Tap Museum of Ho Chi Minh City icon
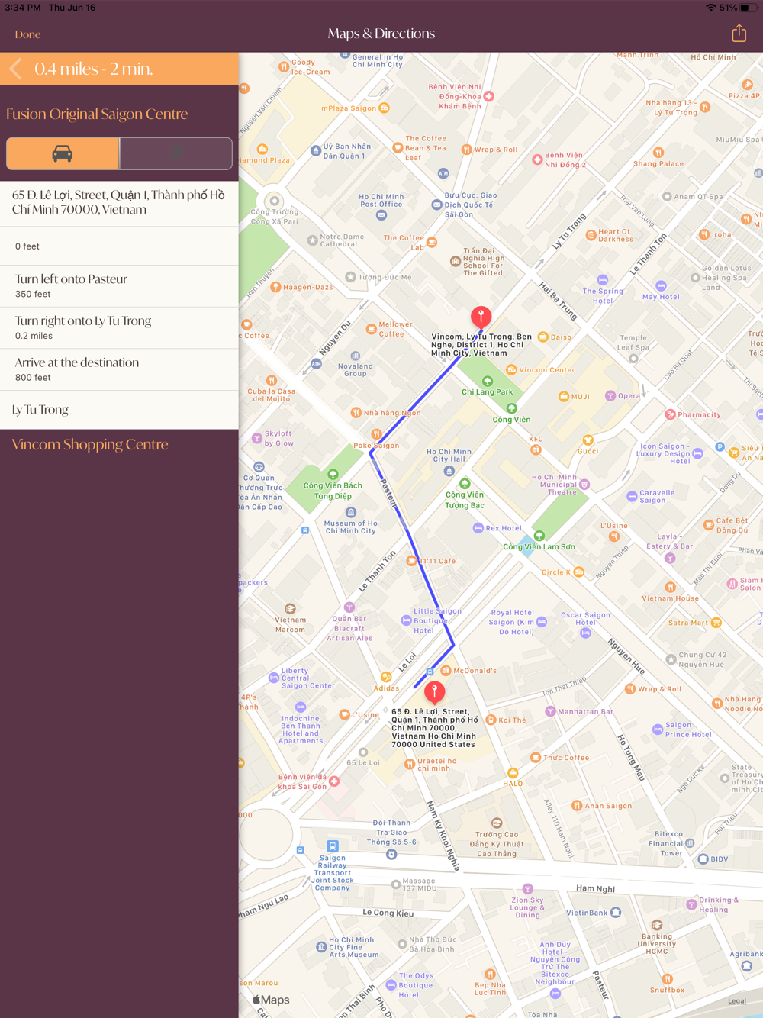Image resolution: width=763 pixels, height=1018 pixels. [350, 512]
